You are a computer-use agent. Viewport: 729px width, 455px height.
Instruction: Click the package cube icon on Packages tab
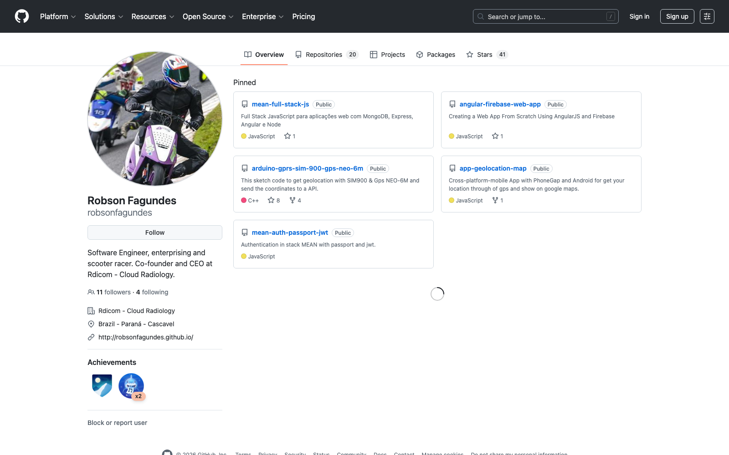tap(420, 55)
